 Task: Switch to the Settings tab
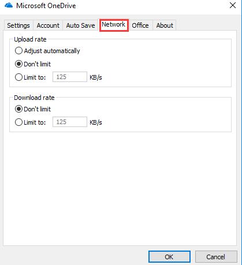tap(18, 25)
